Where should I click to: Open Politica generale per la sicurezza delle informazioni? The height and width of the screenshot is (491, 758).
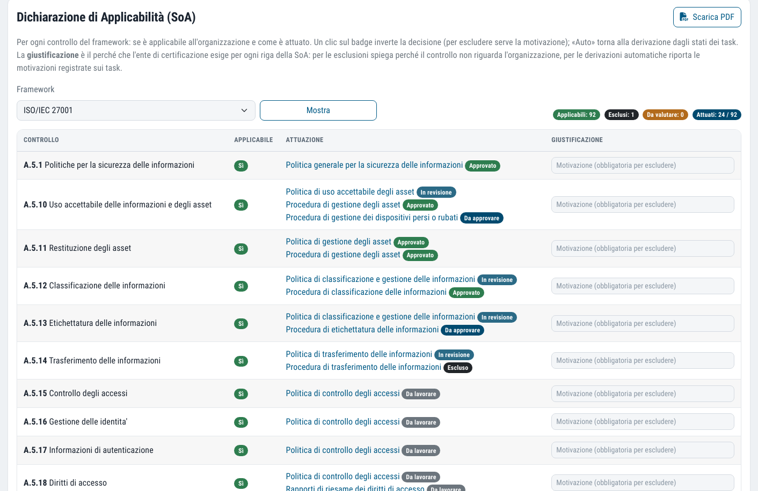pos(374,165)
